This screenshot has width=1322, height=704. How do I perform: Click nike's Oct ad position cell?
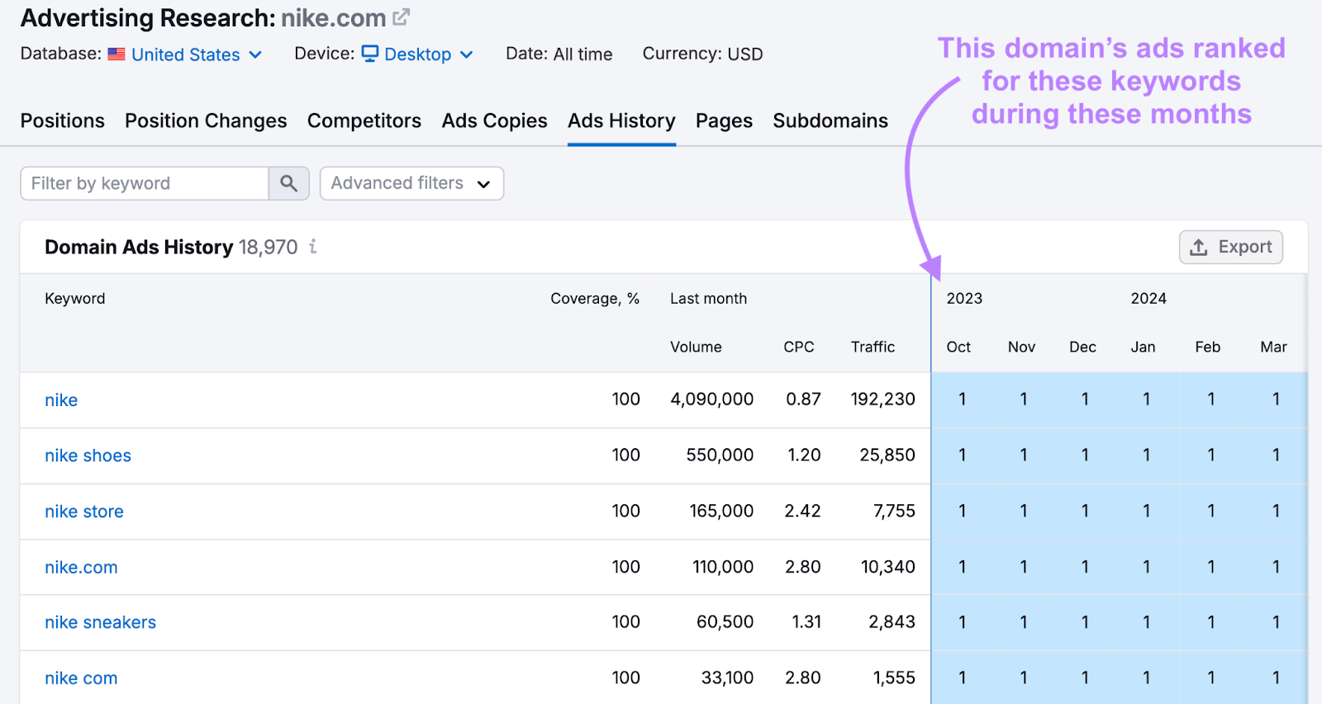(963, 399)
